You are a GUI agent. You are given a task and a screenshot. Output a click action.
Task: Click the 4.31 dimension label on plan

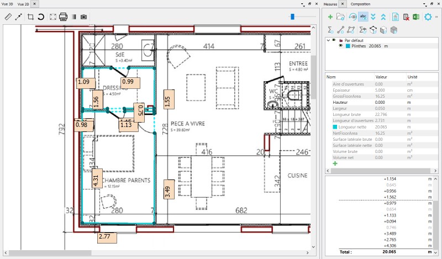pyautogui.click(x=97, y=178)
